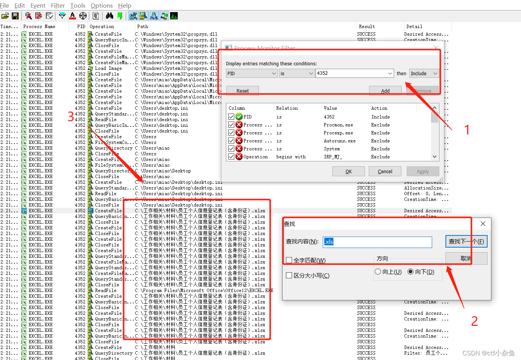Uncheck the IRP_MJ_ operation filter checkbox
This screenshot has height=360, width=521.
pyautogui.click(x=231, y=156)
